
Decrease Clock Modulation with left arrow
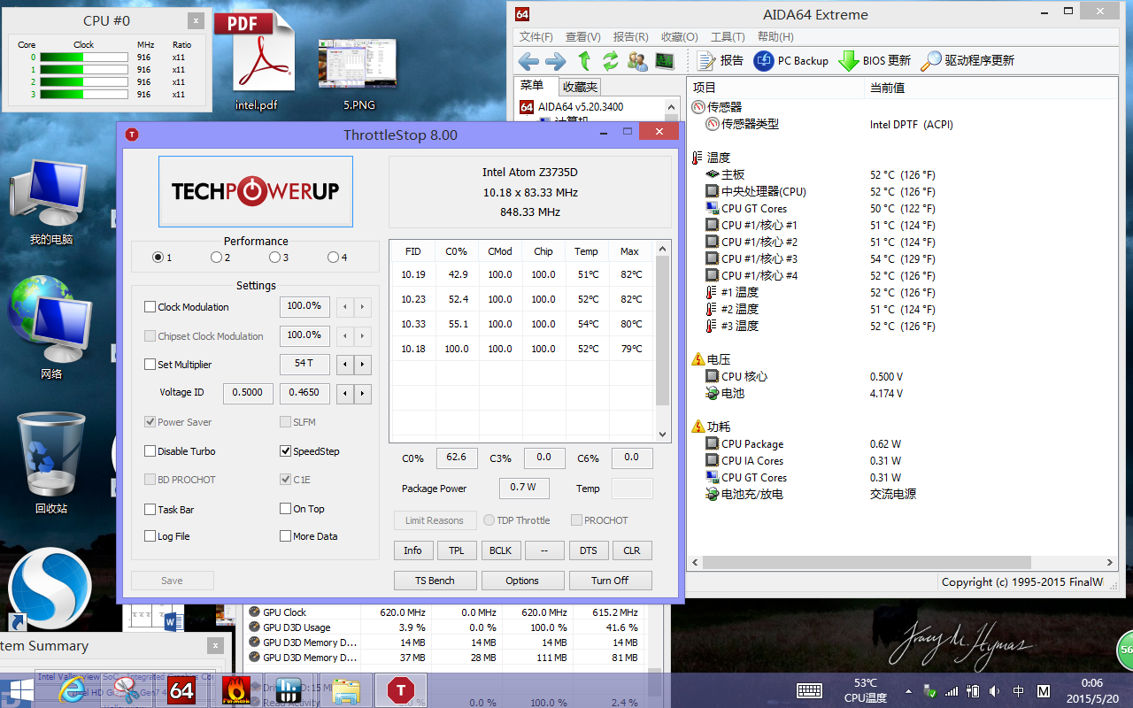coord(345,308)
